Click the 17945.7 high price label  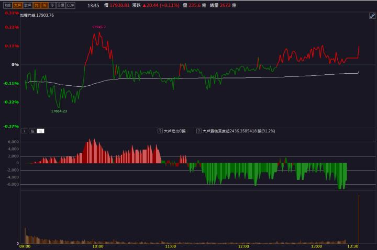(99, 27)
